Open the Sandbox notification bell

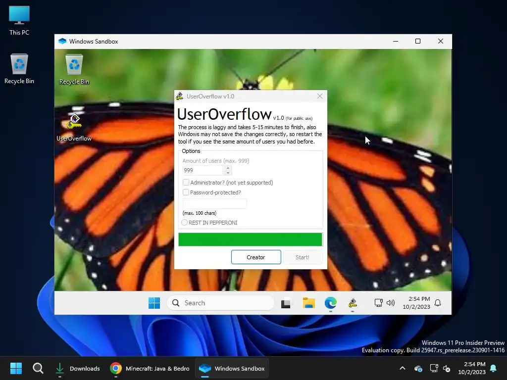[x=438, y=303]
